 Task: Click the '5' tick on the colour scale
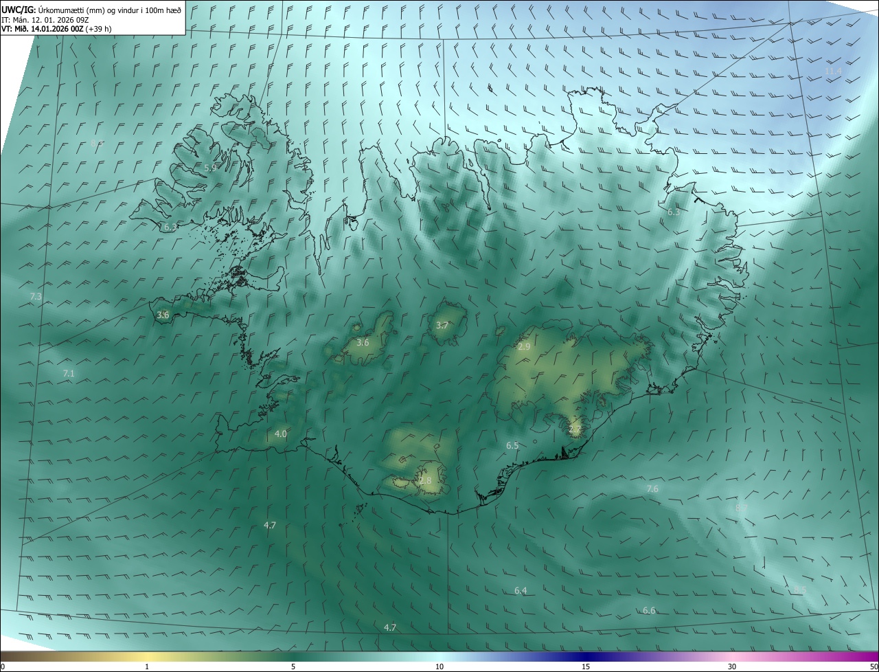coord(293,667)
